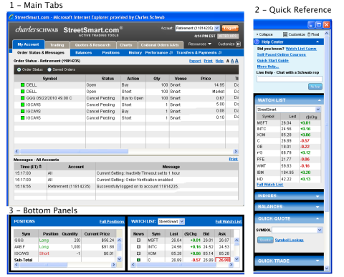Image resolution: width=344 pixels, height=277 pixels.
Task: Open the Quick Start Guide link
Action: point(273,61)
